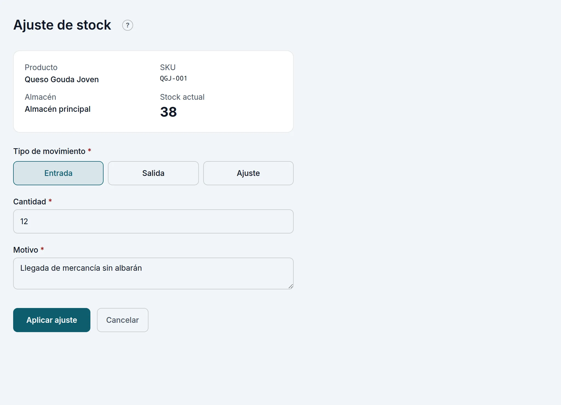Click into the Motivo text area
This screenshot has height=405, width=561.
(x=153, y=273)
